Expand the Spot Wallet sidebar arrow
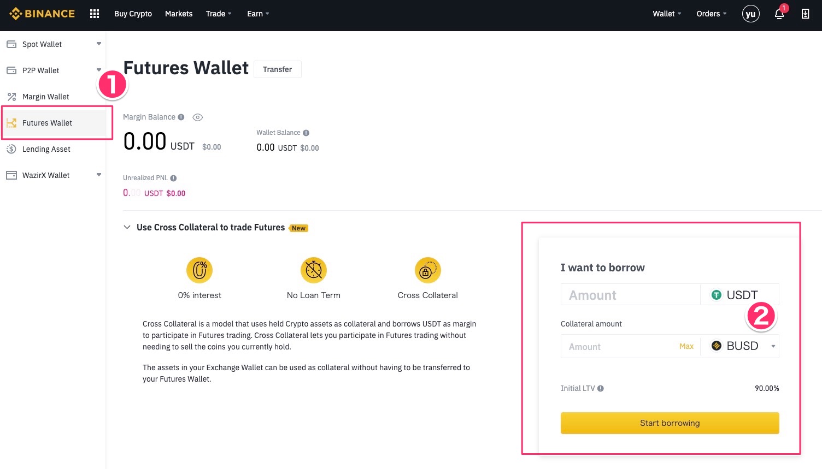Viewport: 822px width, 469px height. 99,44
